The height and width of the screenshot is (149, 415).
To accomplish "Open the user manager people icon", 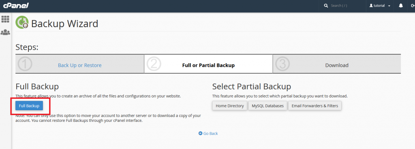I will (x=5, y=32).
